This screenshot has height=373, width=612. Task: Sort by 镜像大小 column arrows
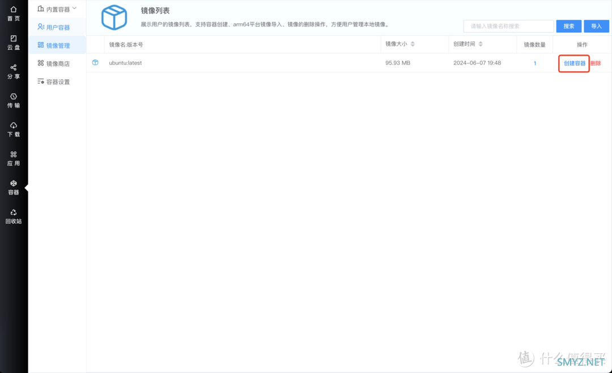(x=413, y=44)
